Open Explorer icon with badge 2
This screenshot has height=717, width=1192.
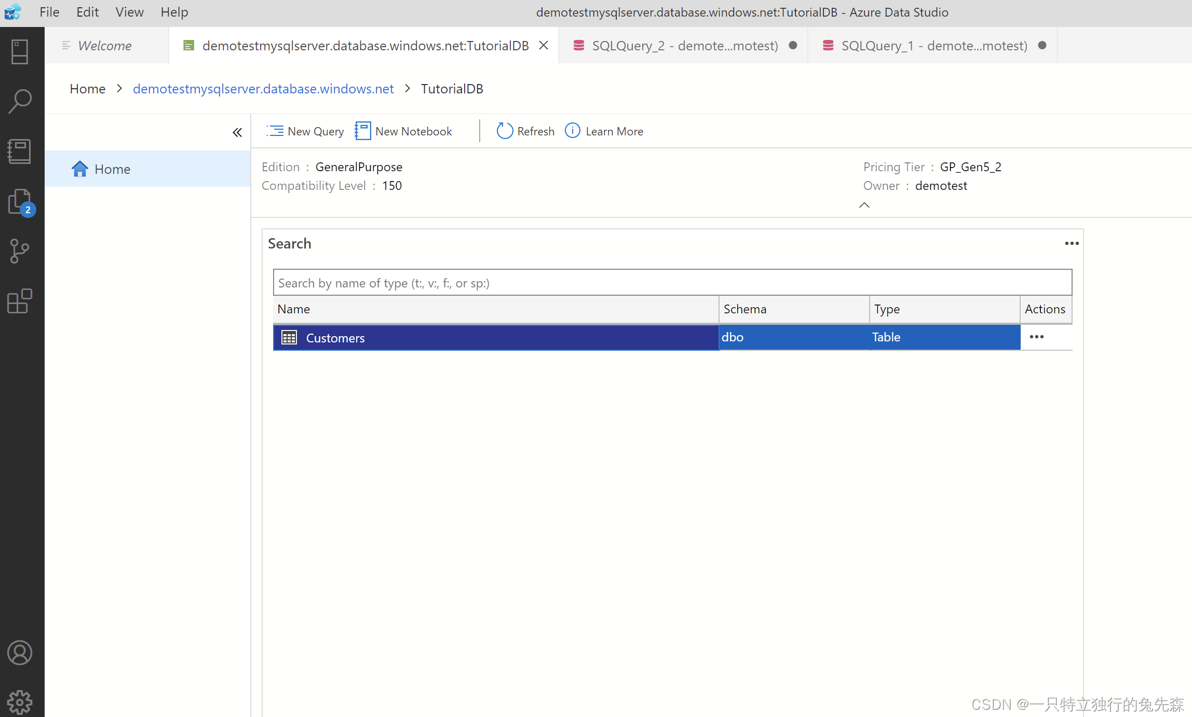point(20,202)
